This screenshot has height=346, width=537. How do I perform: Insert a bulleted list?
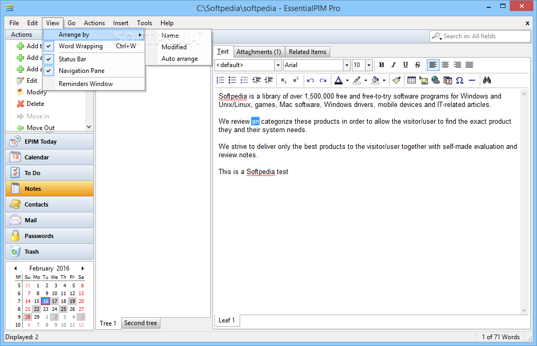(232, 80)
